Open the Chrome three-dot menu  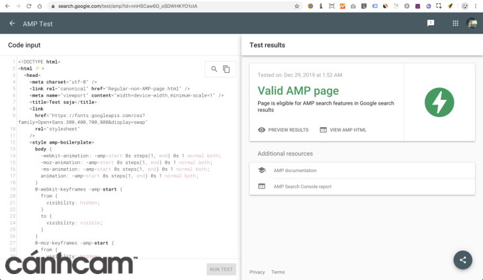[x=477, y=6]
